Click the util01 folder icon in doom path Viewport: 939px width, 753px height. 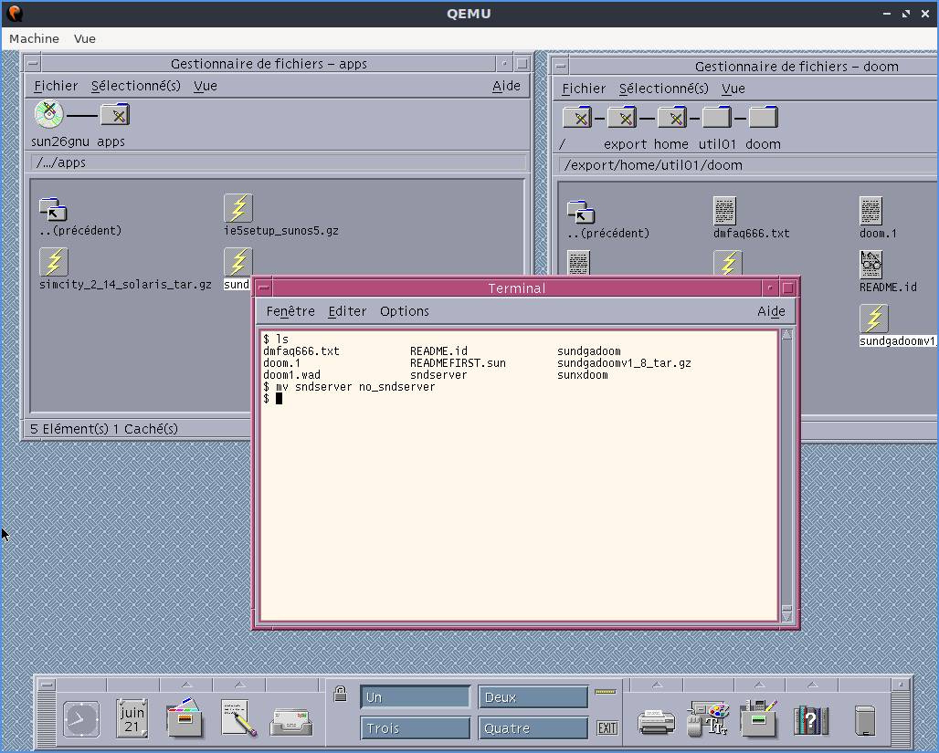click(717, 117)
